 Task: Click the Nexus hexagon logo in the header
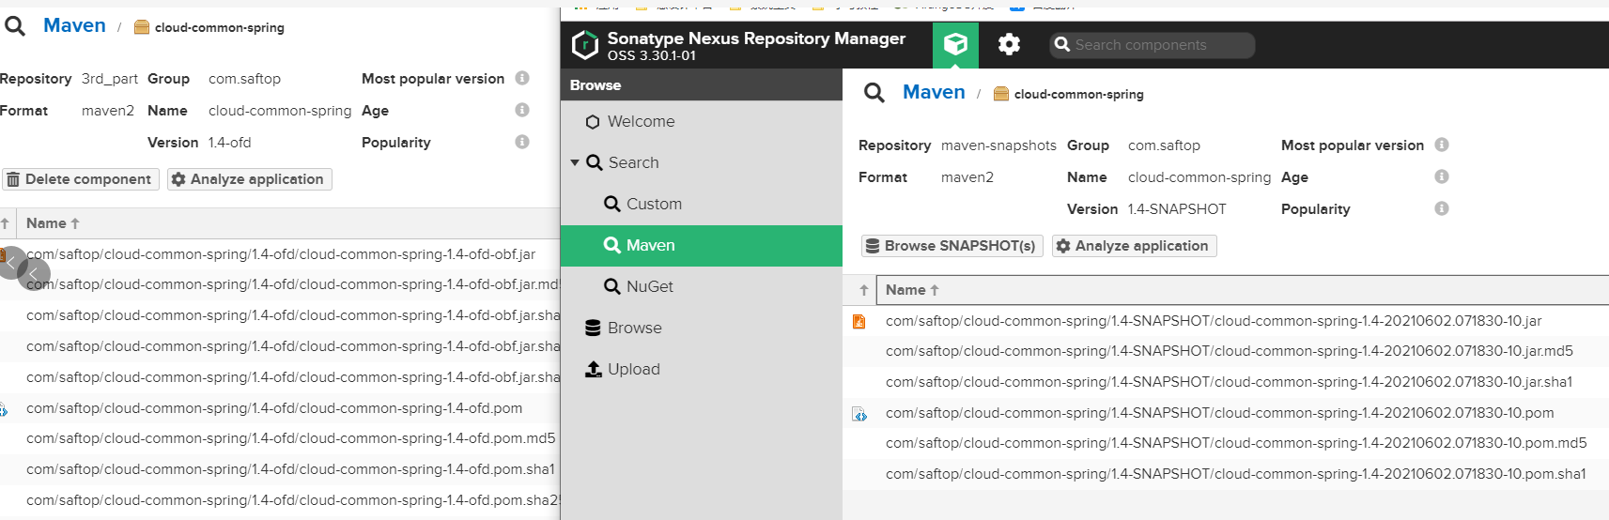click(585, 44)
